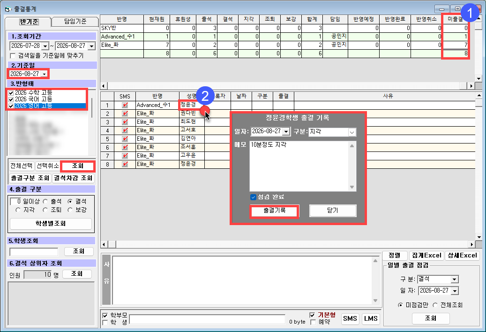Select 지각 radio button
Viewport: 486px width, 332px height.
point(18,210)
